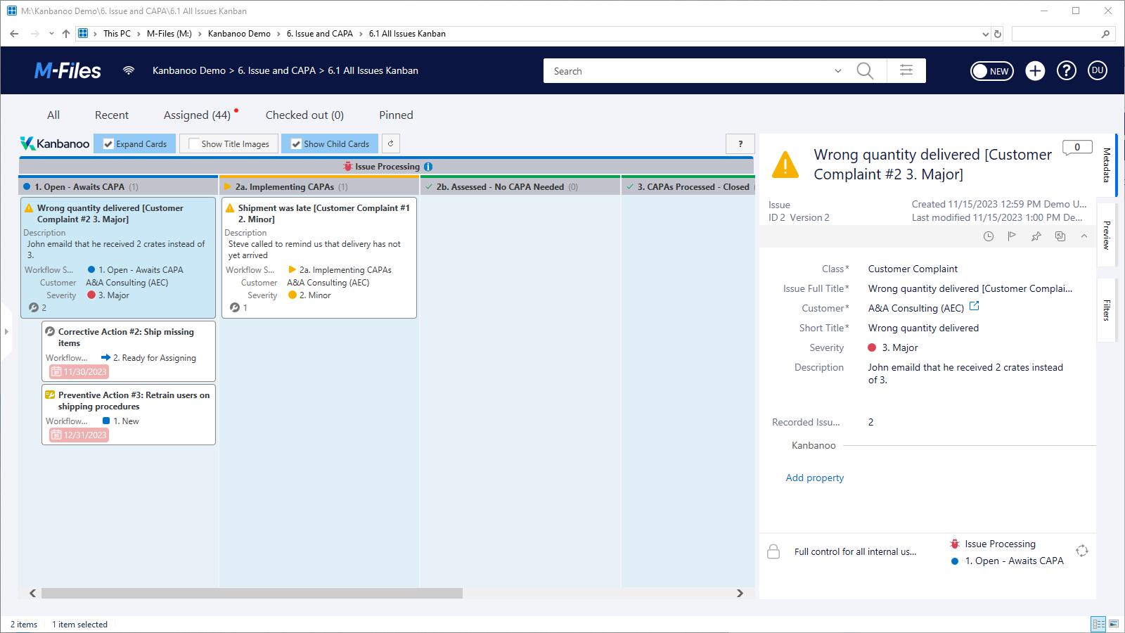The height and width of the screenshot is (633, 1125).
Task: Click the permissions lock icon
Action: pyautogui.click(x=773, y=551)
